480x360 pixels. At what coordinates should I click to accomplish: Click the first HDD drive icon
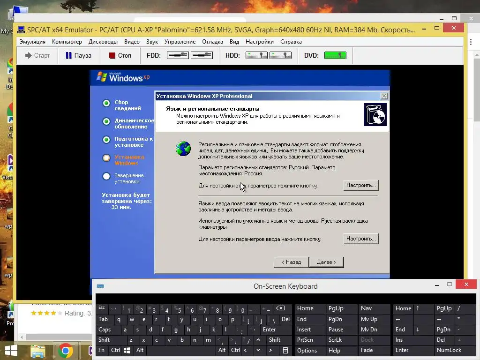coord(256,55)
